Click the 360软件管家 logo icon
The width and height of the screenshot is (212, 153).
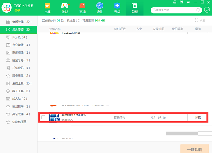[7, 8]
